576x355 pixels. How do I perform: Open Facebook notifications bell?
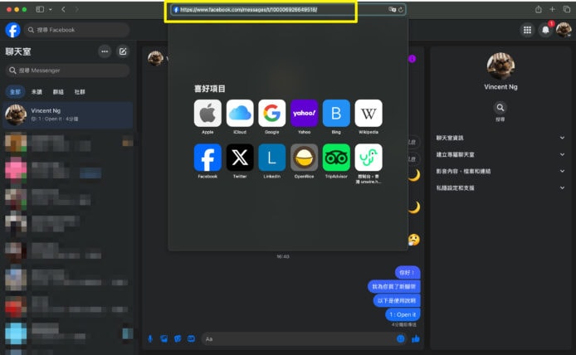click(545, 30)
